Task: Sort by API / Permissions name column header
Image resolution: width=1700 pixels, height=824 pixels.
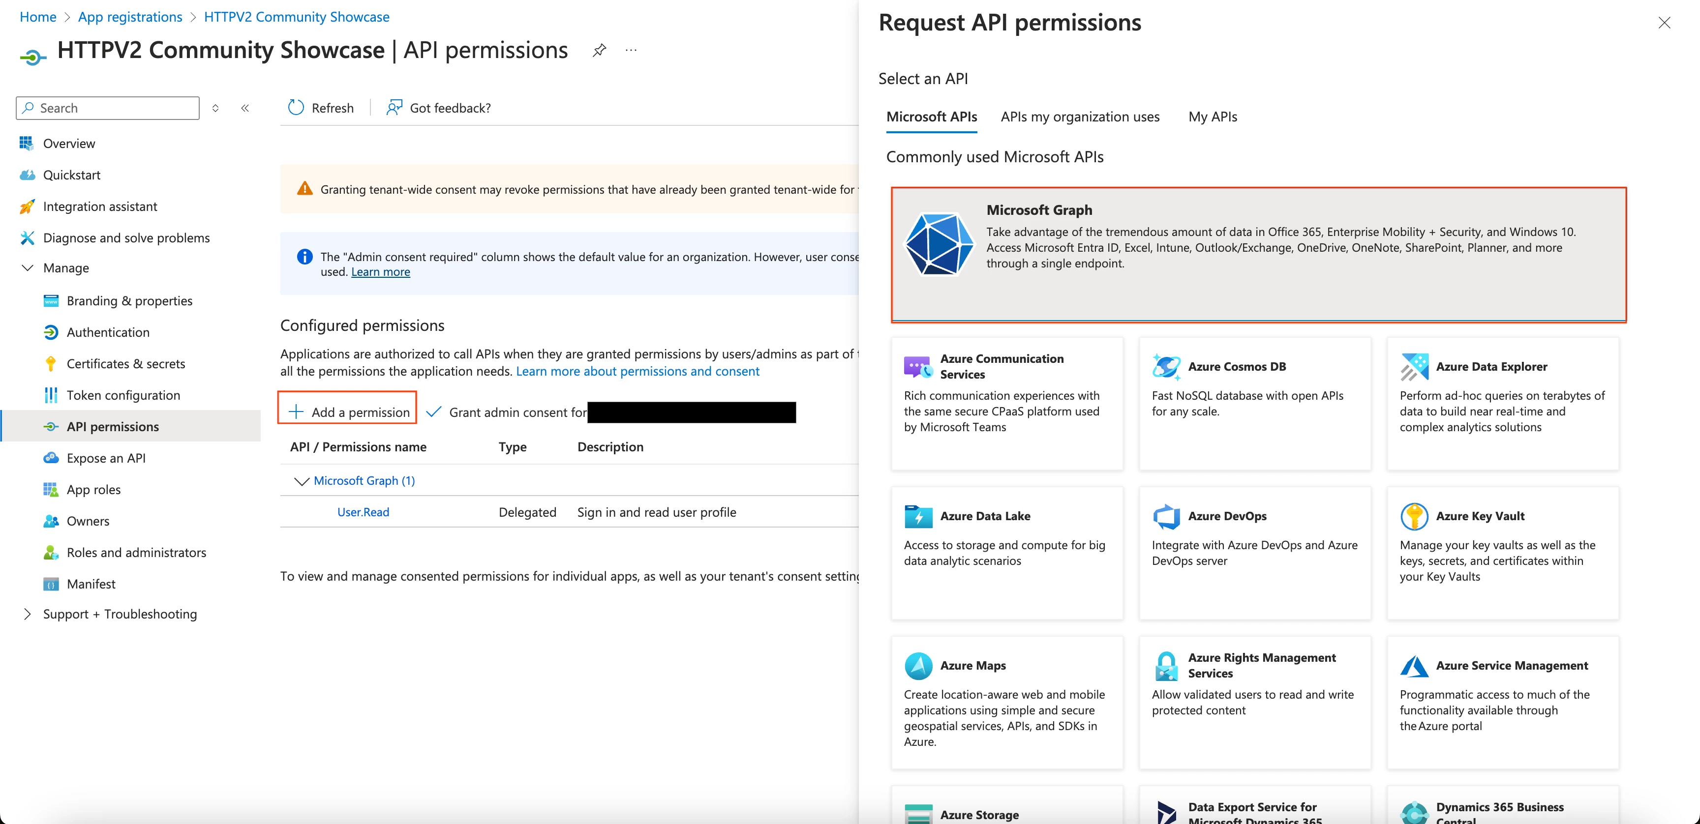Action: [x=358, y=446]
